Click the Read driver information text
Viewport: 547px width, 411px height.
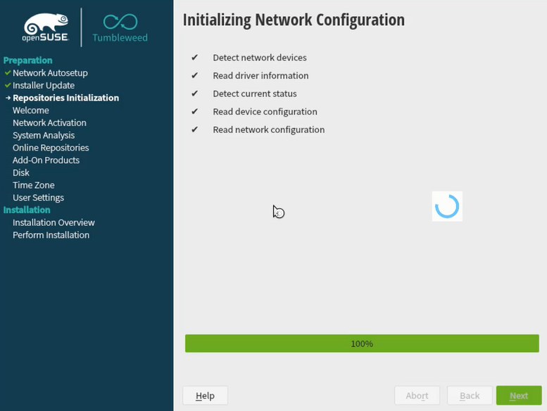260,75
